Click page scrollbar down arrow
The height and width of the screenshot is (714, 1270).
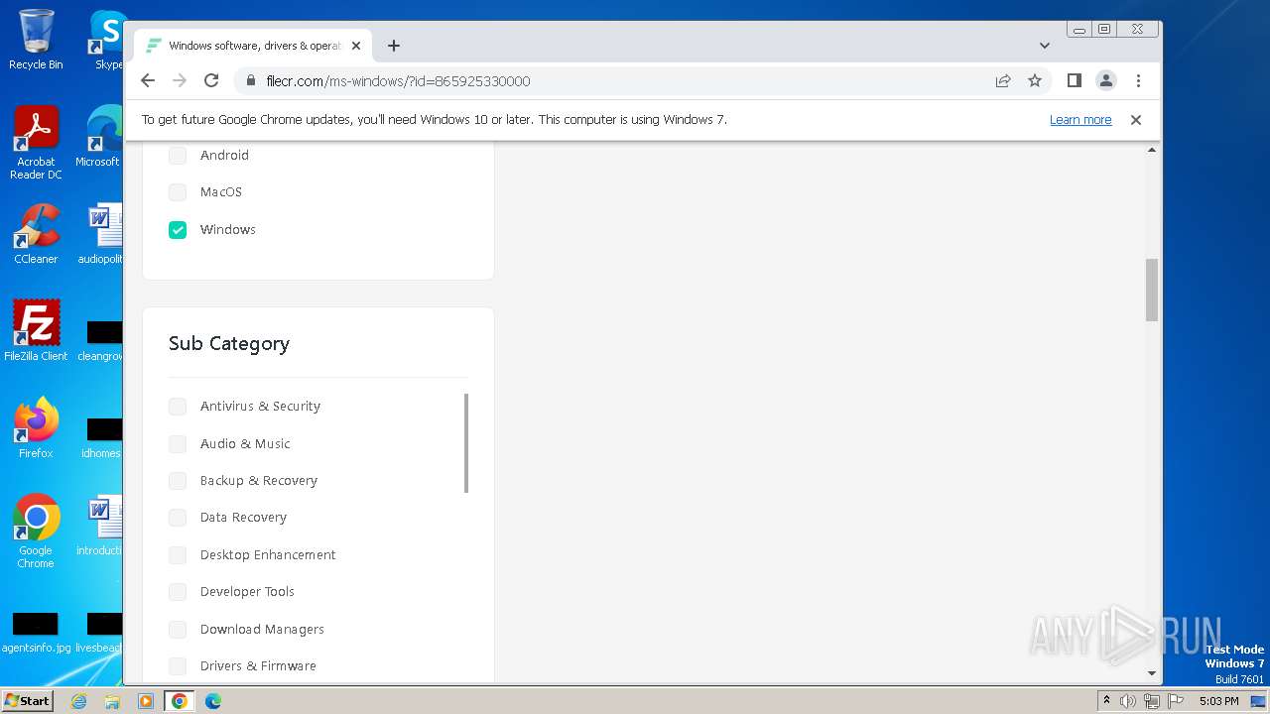coord(1152,673)
